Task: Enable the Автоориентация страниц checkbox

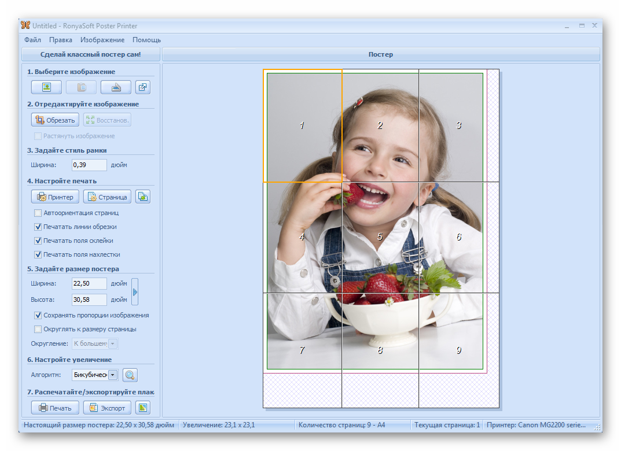Action: [38, 213]
